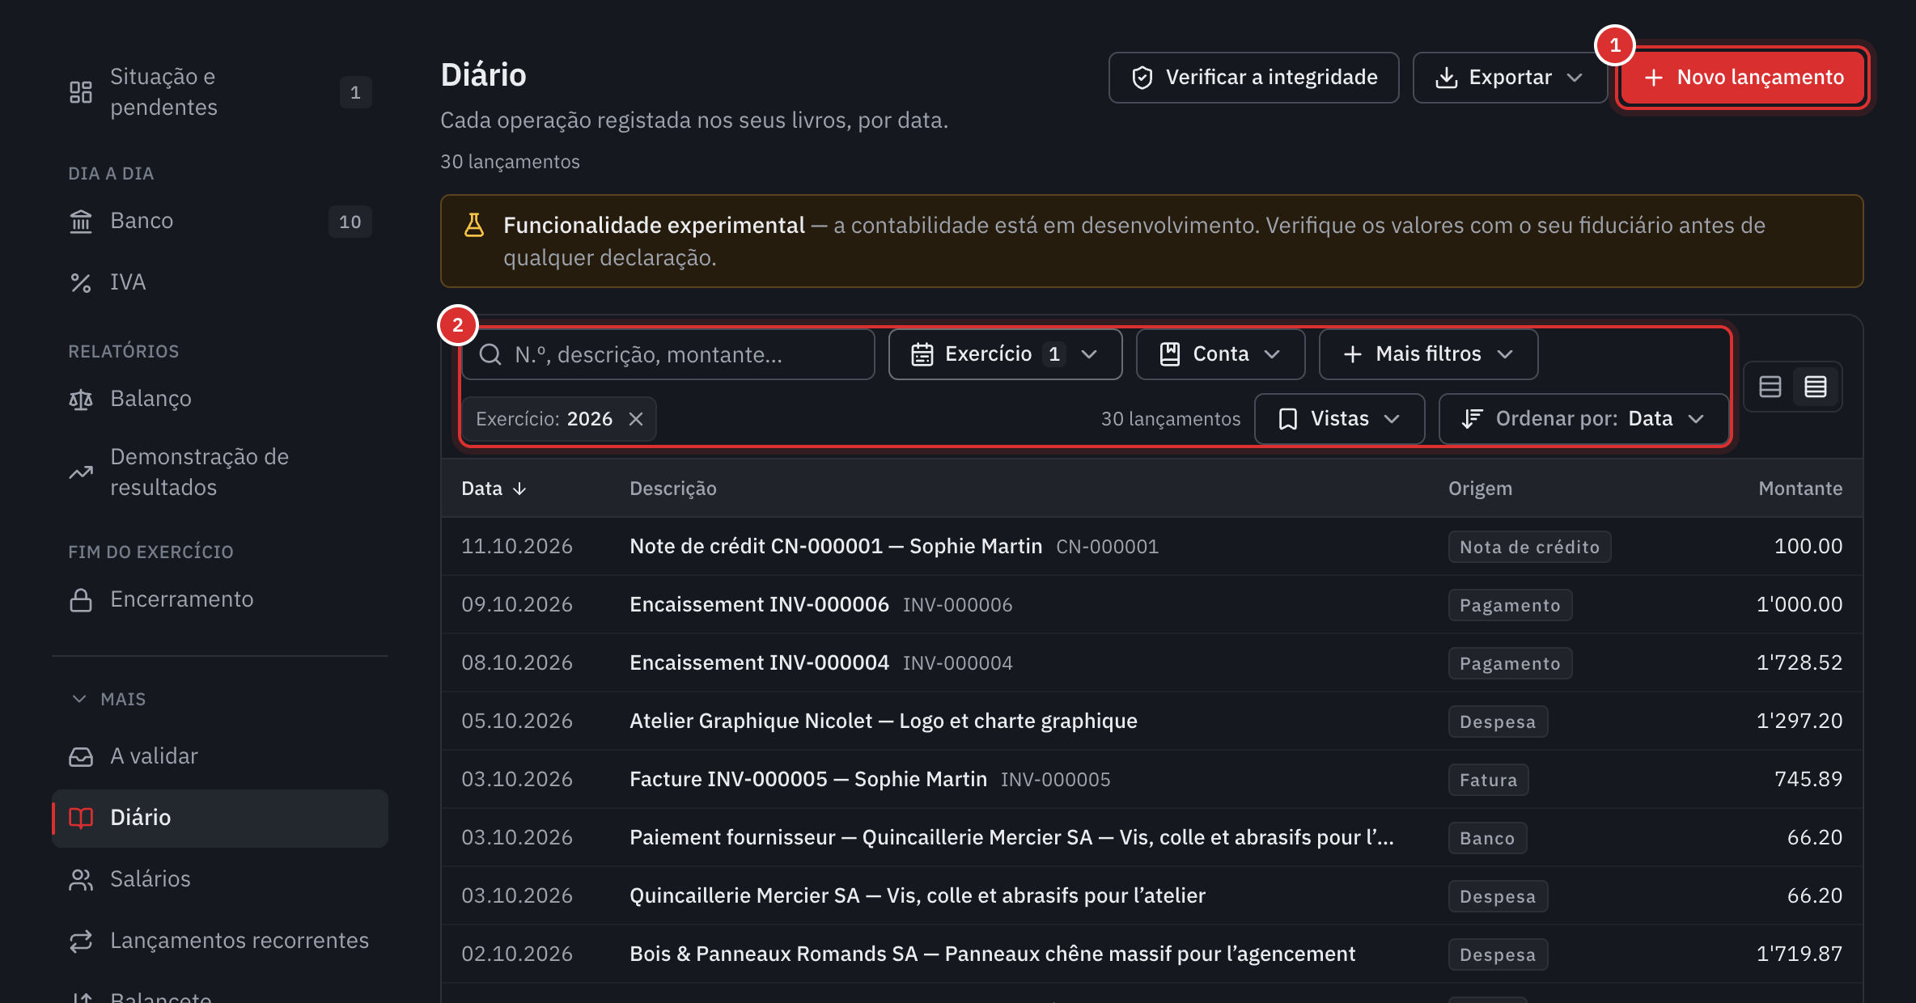The image size is (1916, 1003).
Task: Open Situação e pendentes dashboard
Action: [x=219, y=91]
